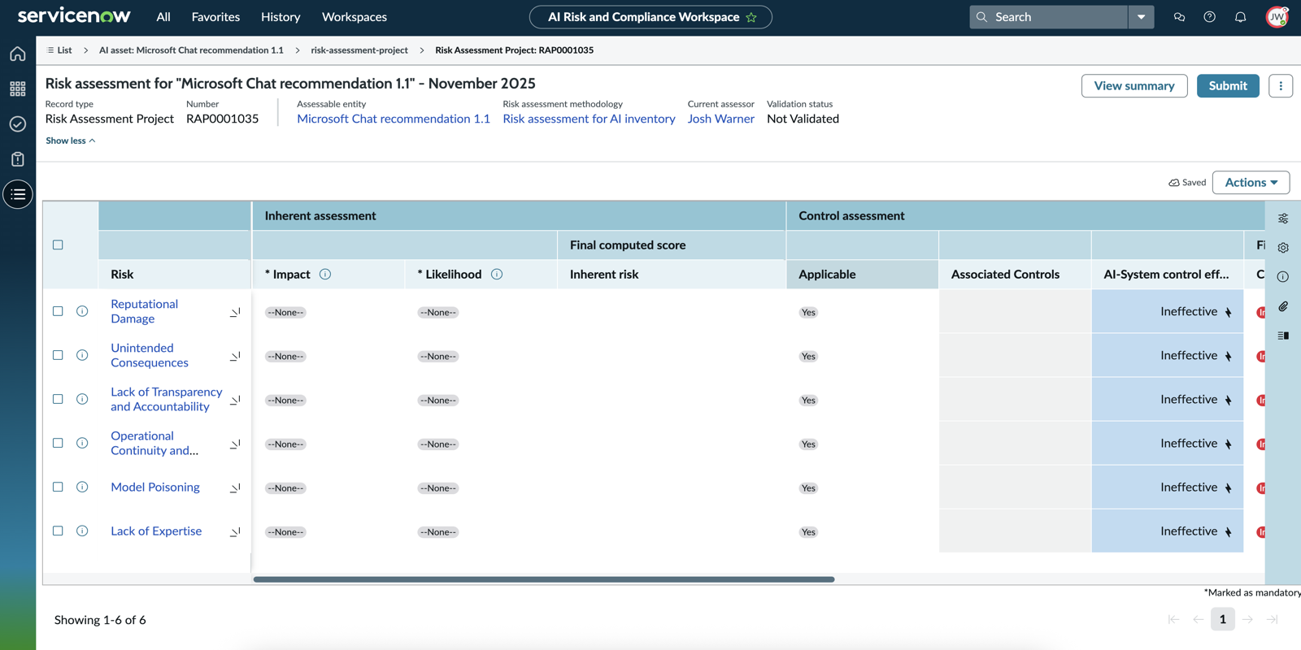Screen dimensions: 1301x650
Task: Open the History menu
Action: pyautogui.click(x=281, y=17)
